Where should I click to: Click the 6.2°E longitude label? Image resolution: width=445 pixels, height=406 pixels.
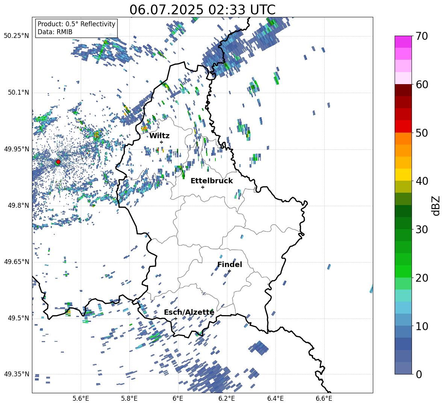coord(227,398)
